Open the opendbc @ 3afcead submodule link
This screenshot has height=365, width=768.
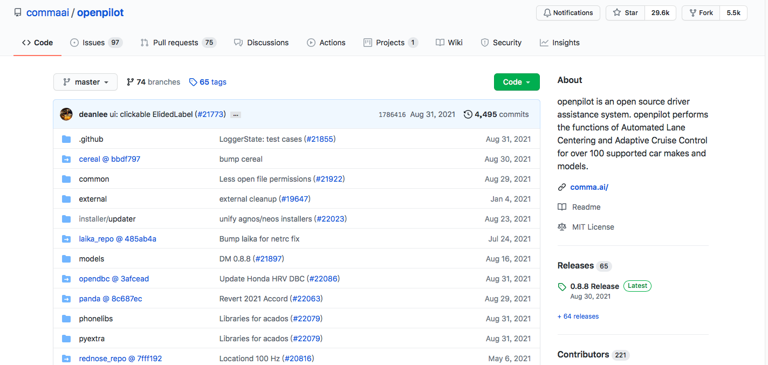(114, 279)
